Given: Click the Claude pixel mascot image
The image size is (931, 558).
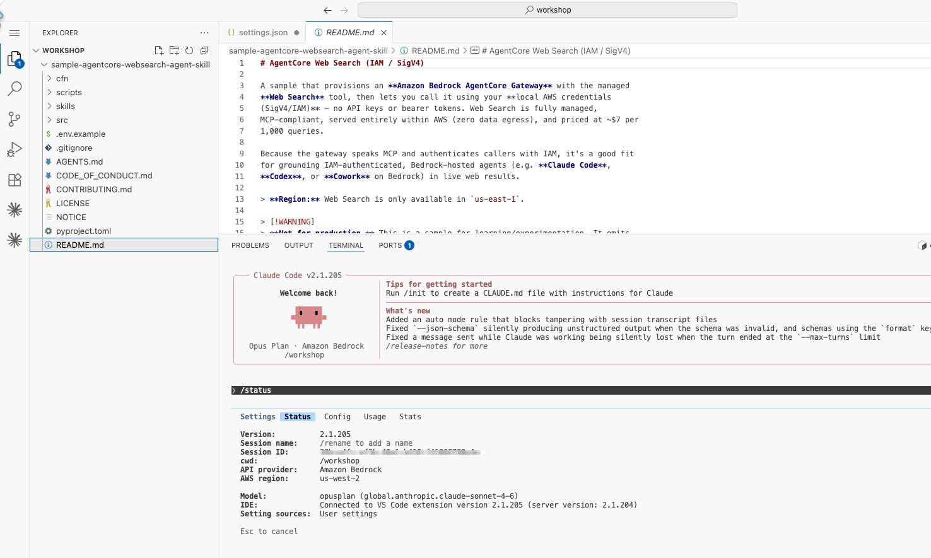Looking at the screenshot, I should (309, 317).
